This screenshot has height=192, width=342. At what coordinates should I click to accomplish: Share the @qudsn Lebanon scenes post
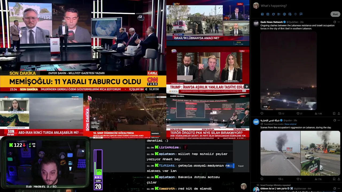pyautogui.click(x=339, y=179)
